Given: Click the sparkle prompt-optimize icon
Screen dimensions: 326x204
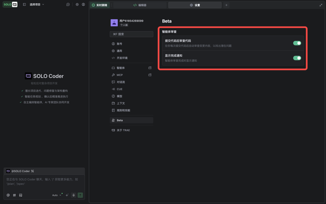Looking at the screenshot, I should coord(67,195).
